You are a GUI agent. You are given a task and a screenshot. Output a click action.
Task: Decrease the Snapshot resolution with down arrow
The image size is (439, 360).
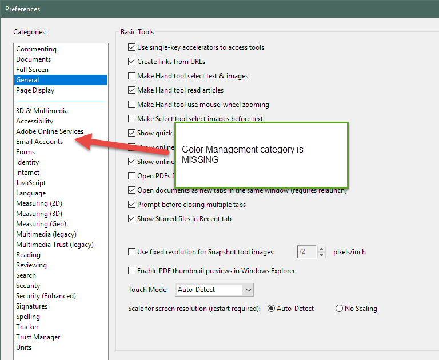(x=321, y=255)
